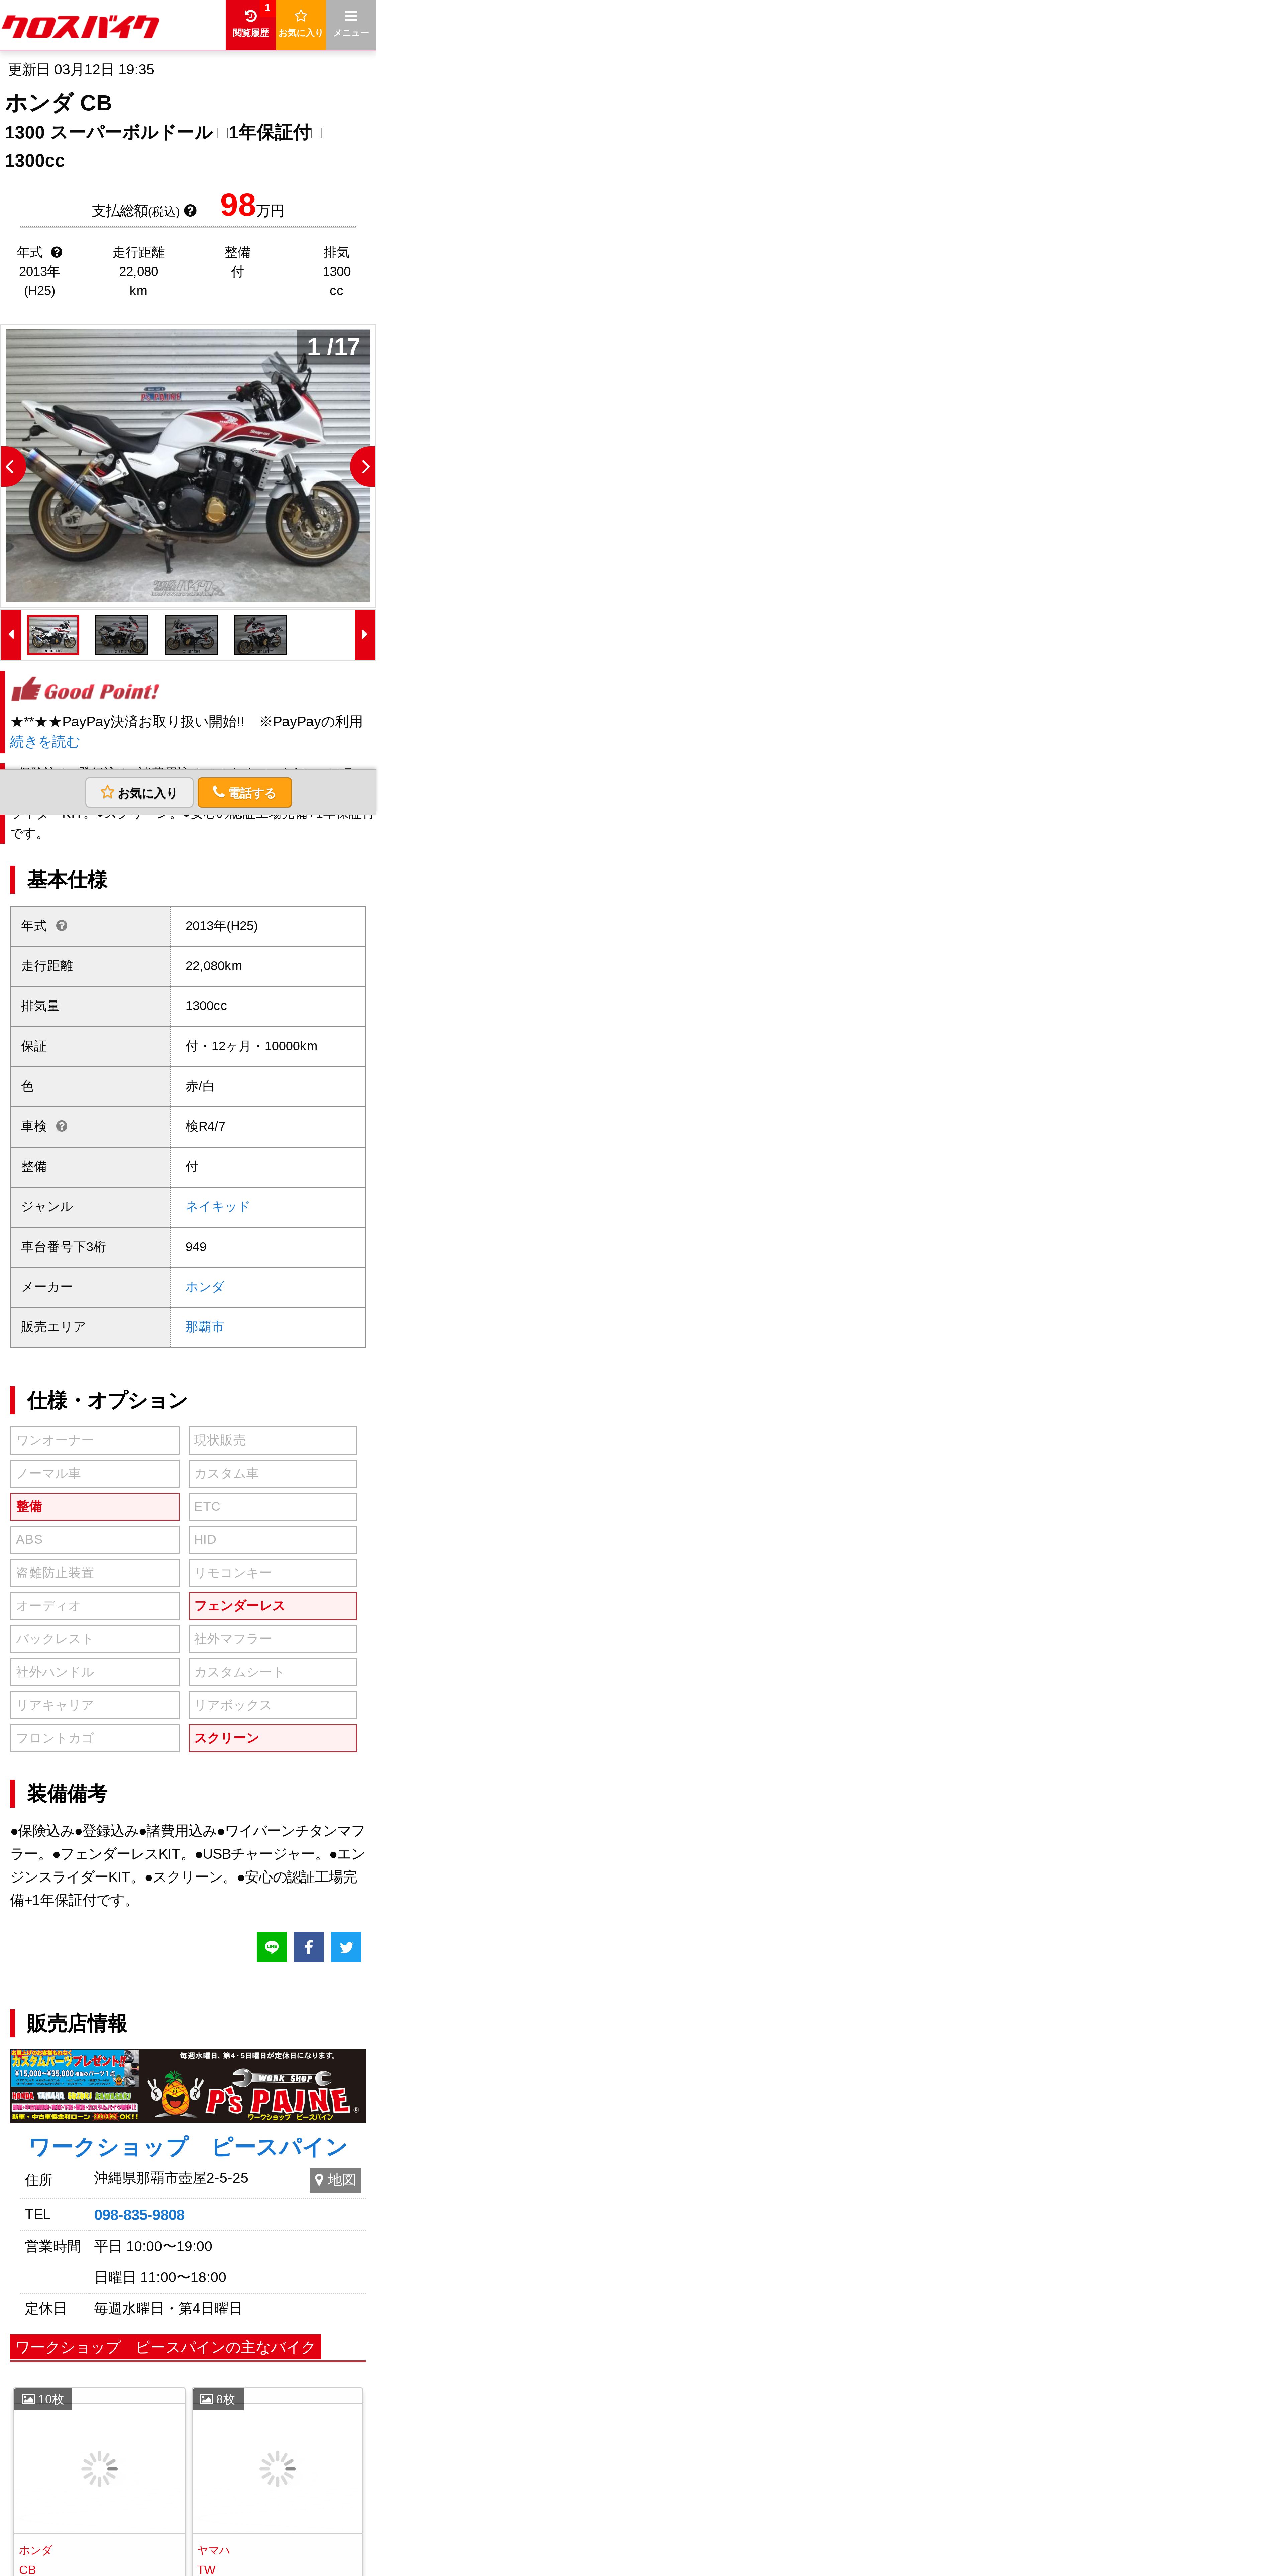This screenshot has width=1288, height=2576.
Task: Click the help icon next to 車検
Action: point(62,1127)
